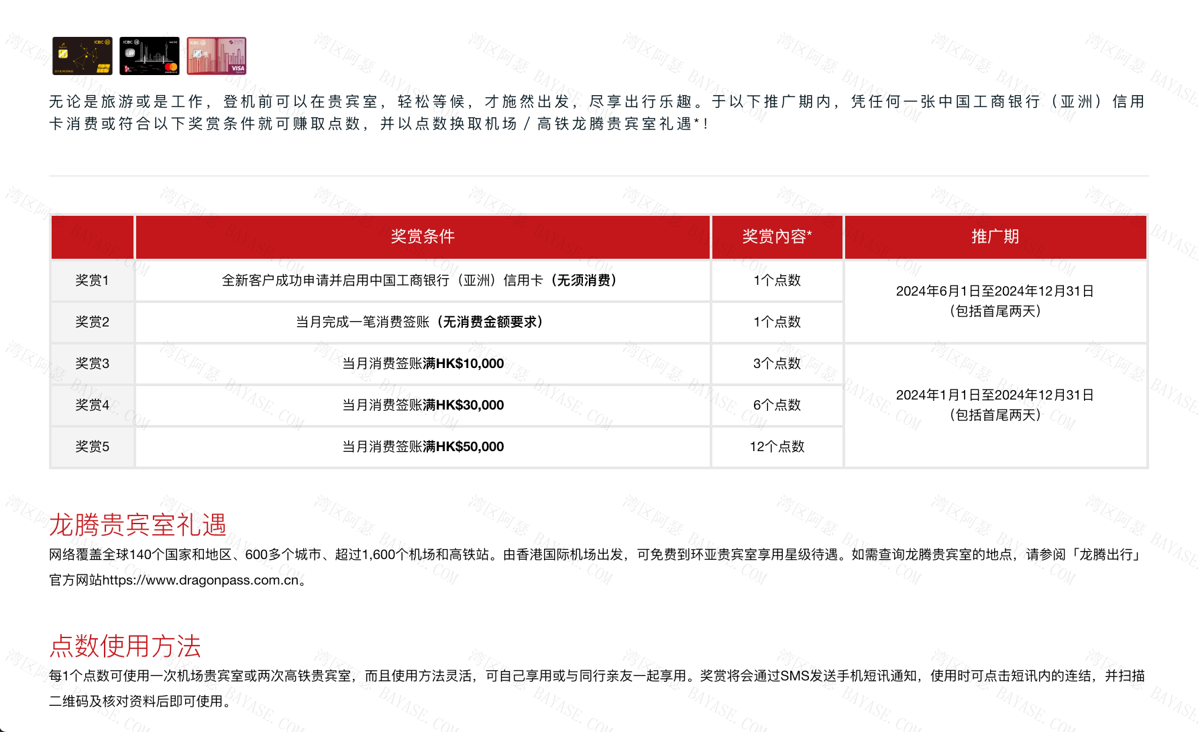1198x732 pixels.
Task: Click the intro paragraph starting 无论是旅游或是工作
Action: point(597,113)
